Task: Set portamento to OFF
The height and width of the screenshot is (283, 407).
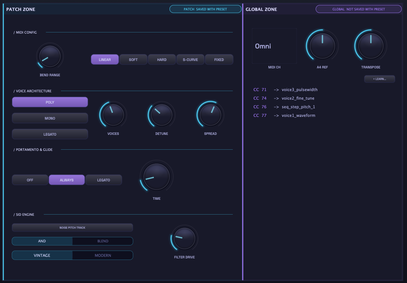Action: [30, 180]
